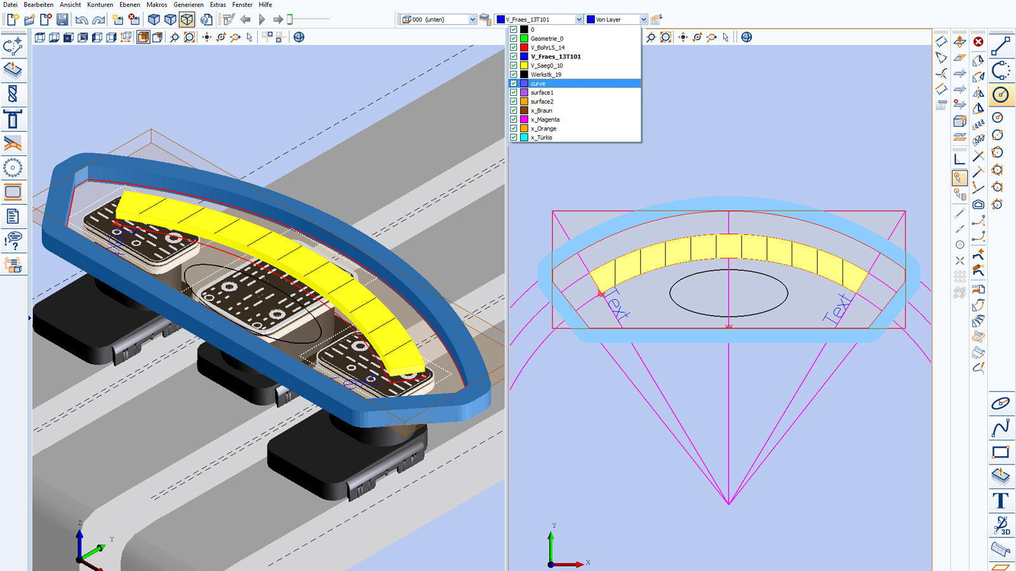
Task: Toggle checkbox for x_Magenta layer
Action: tap(514, 119)
